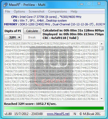Open the Comparsions menu
The image size is (108, 119).
[x=57, y=11]
